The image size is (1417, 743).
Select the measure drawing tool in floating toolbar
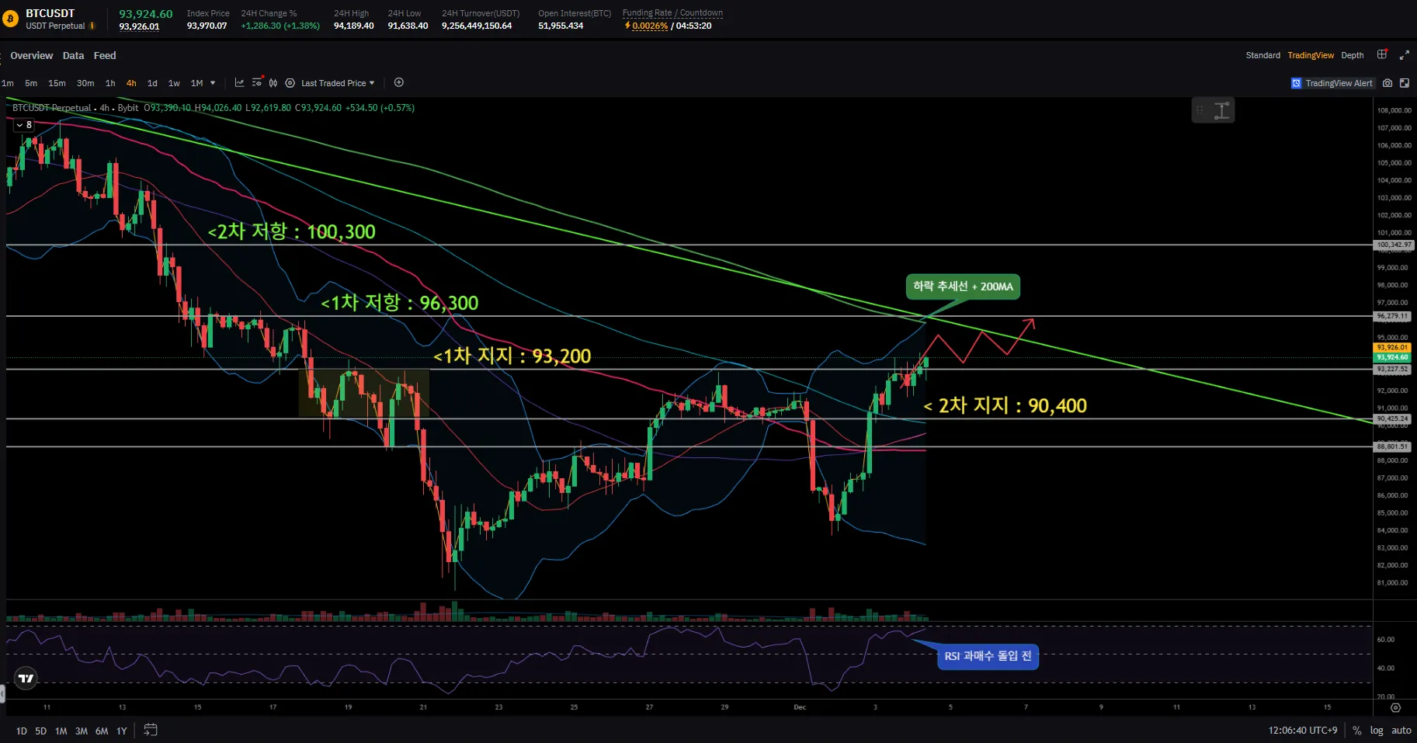[x=1222, y=110]
